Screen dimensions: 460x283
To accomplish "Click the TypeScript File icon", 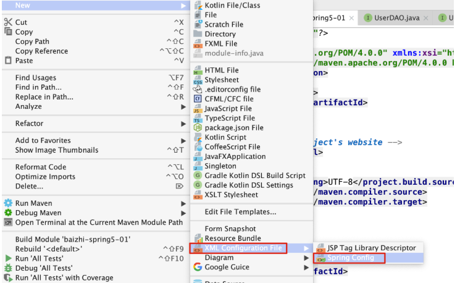I will [198, 118].
